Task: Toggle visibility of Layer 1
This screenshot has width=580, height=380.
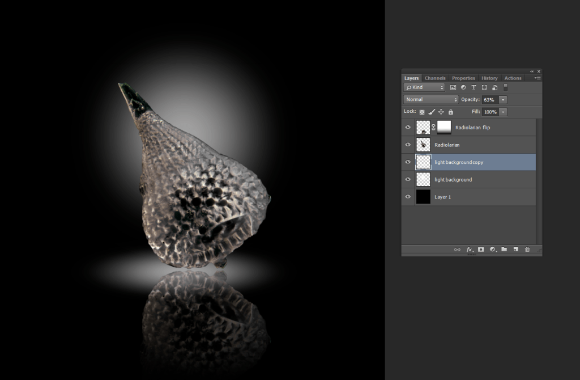Action: coord(408,197)
